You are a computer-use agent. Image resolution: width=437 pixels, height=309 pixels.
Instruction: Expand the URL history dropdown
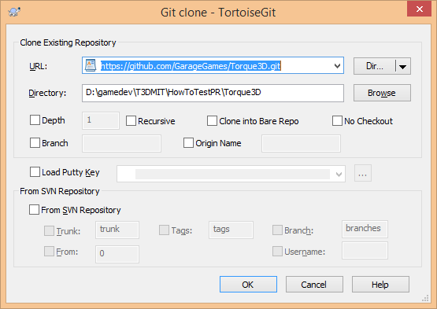click(337, 66)
